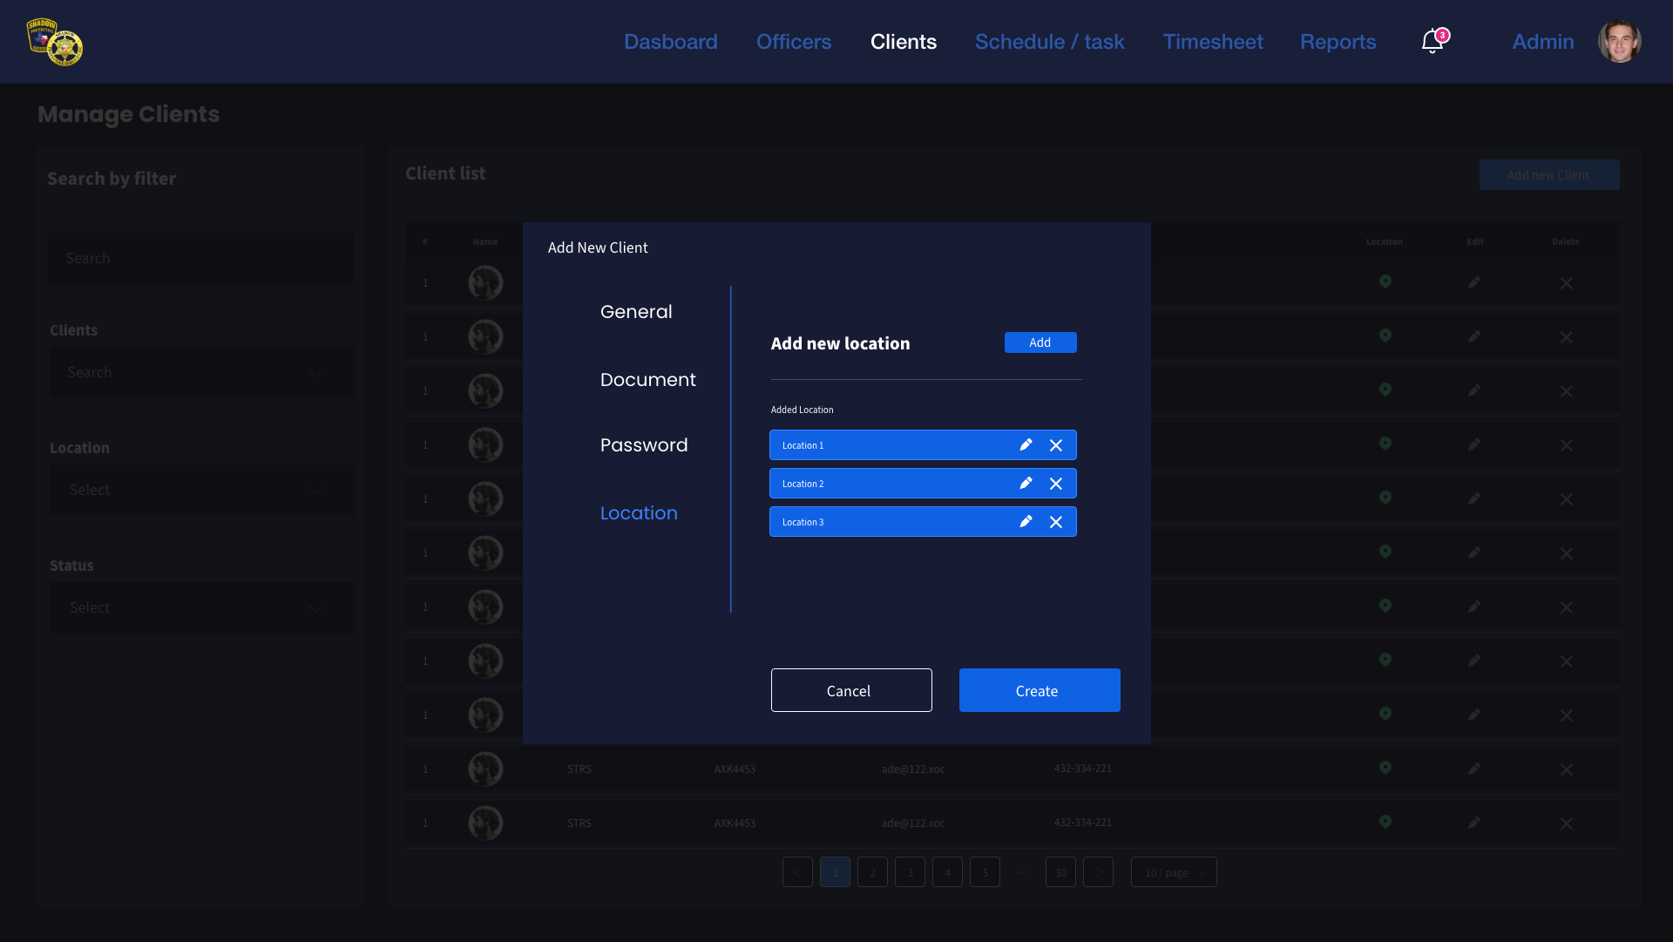Go to Schedule / task menu

tap(1049, 42)
